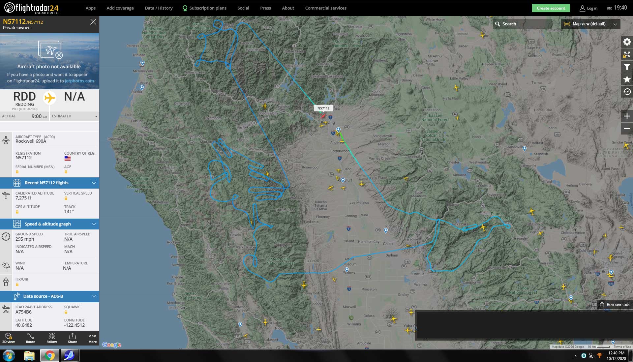The width and height of the screenshot is (633, 362).
Task: Expand Recent N57112 flights section
Action: coord(49,183)
